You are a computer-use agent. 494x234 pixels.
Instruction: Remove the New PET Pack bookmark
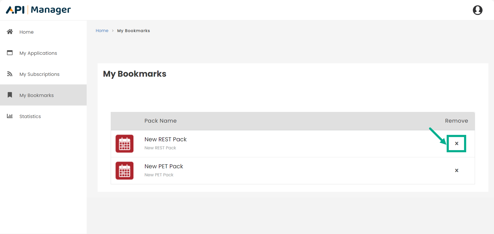tap(457, 170)
